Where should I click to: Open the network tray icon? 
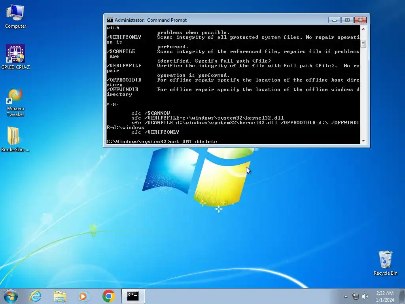click(356, 296)
